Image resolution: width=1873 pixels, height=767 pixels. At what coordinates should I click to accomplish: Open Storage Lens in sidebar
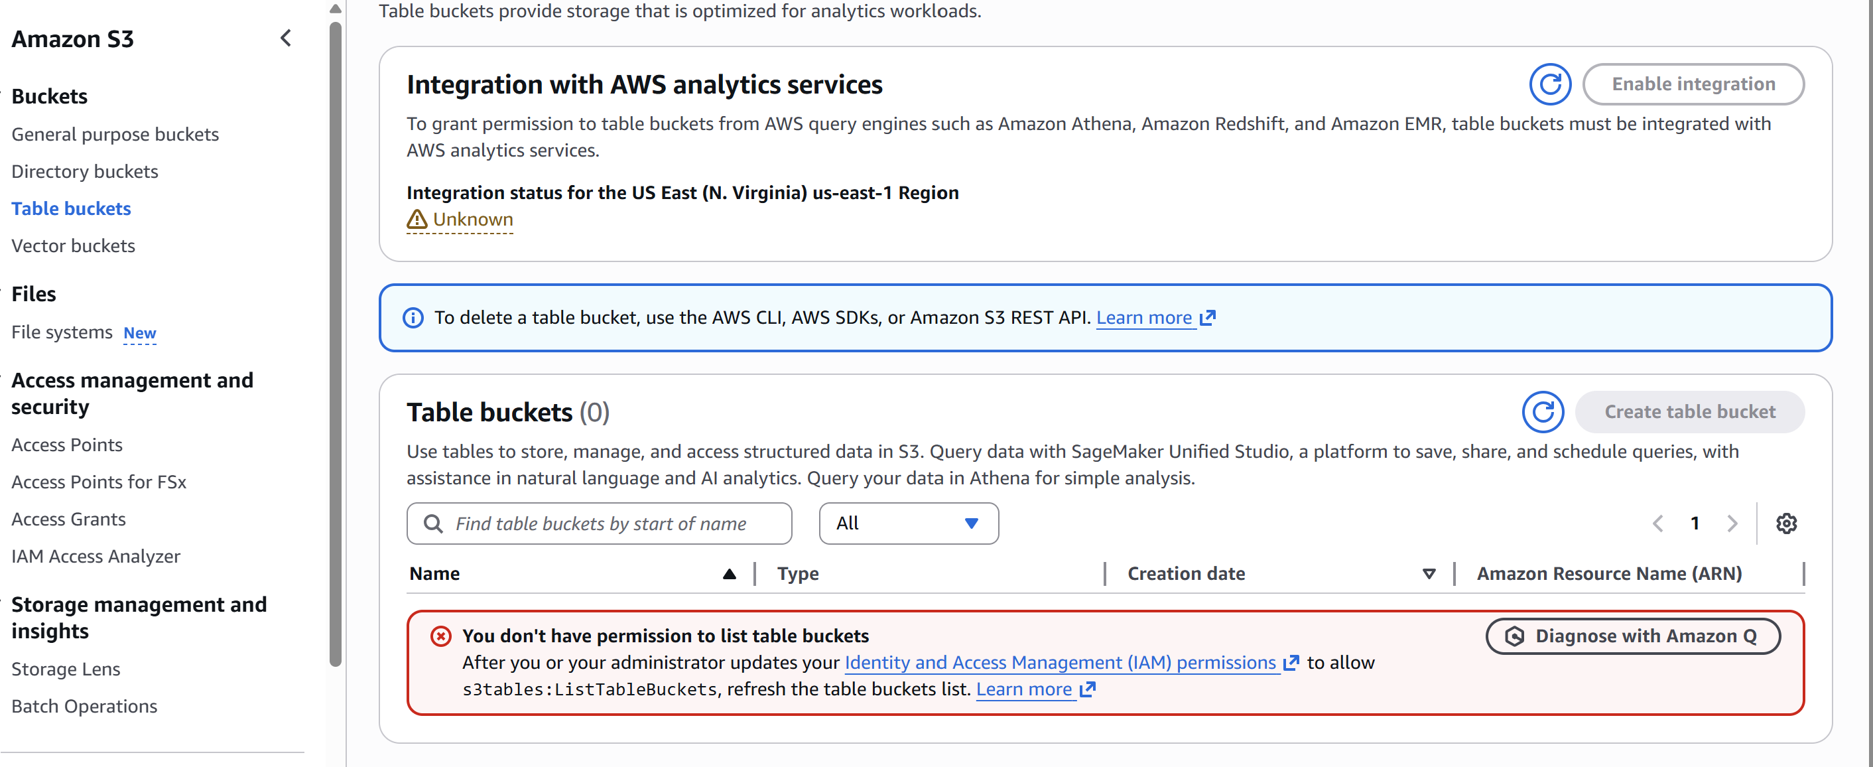pos(66,669)
